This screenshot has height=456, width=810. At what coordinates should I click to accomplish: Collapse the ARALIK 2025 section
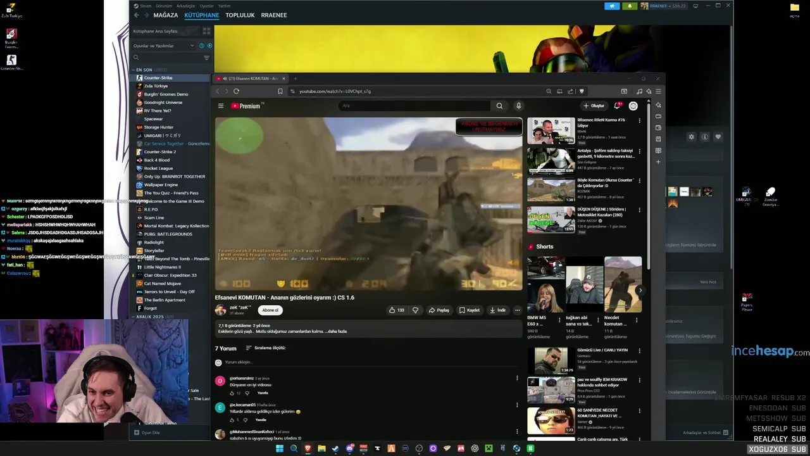134,317
